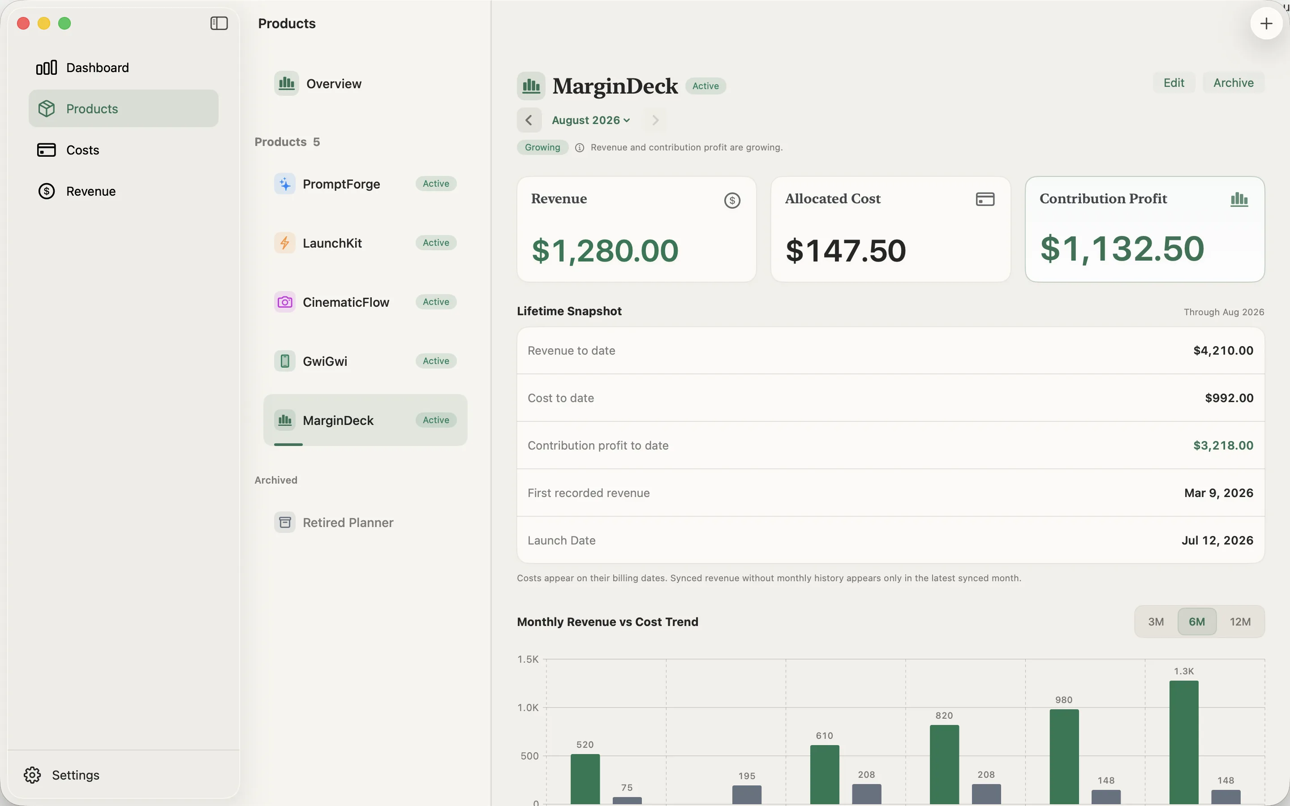Select the MarginDeck product row

[365, 420]
